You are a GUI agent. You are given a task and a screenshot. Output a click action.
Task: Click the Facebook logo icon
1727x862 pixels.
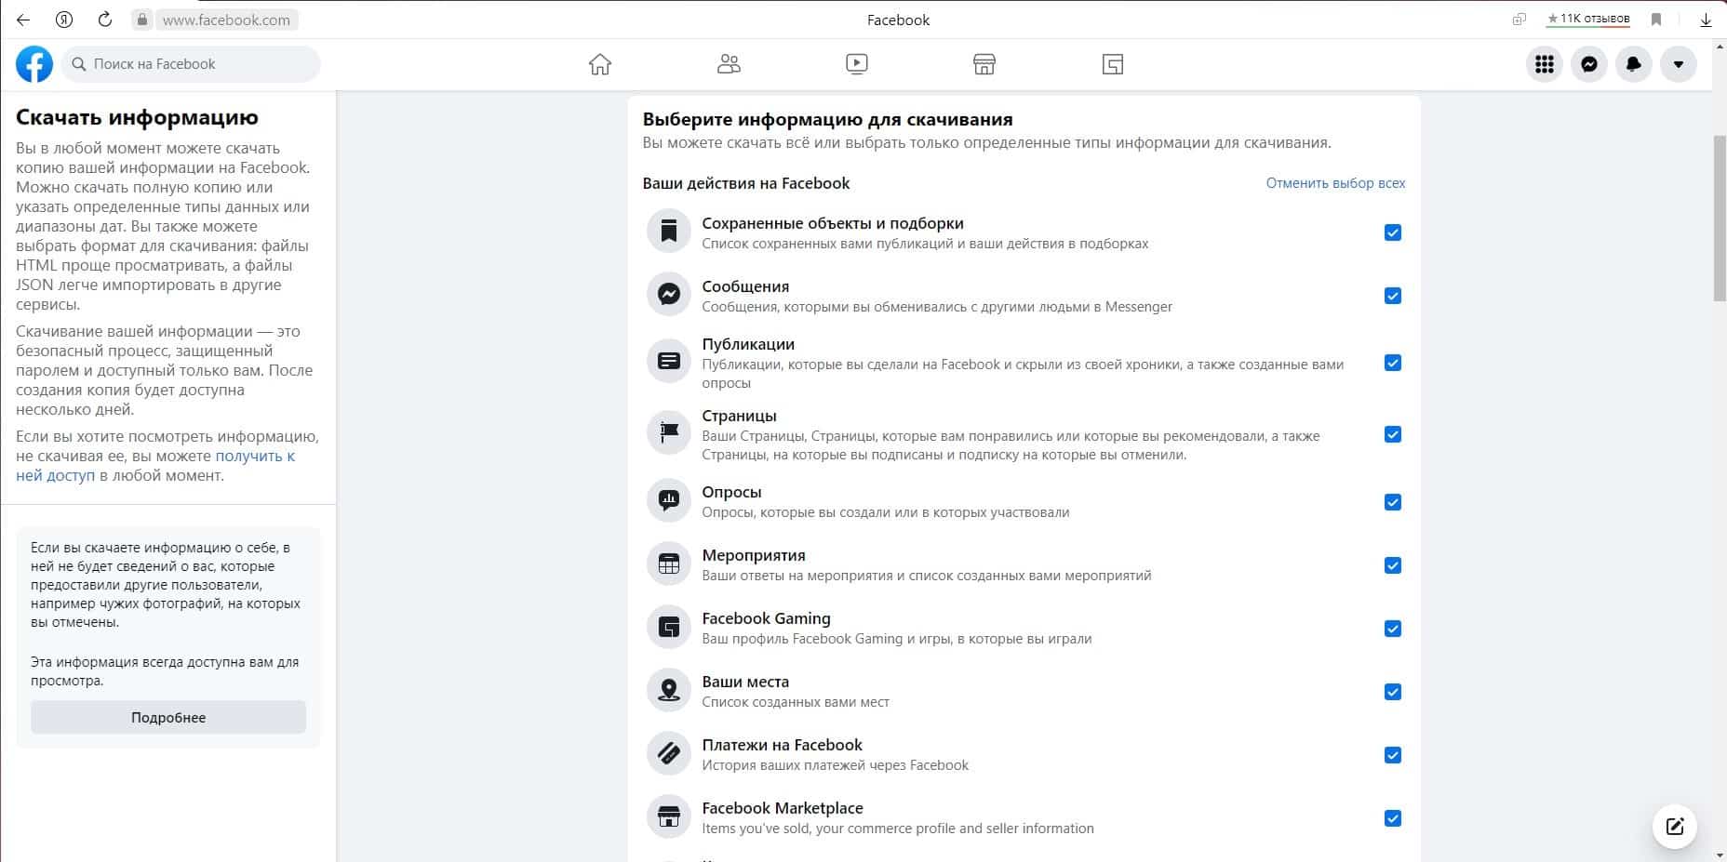pos(34,64)
